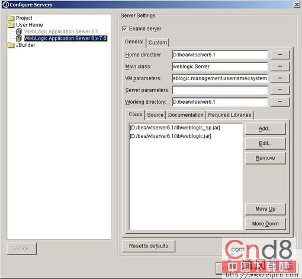Open VM parameters ellipsis button
The width and height of the screenshot is (302, 279).
(x=280, y=78)
